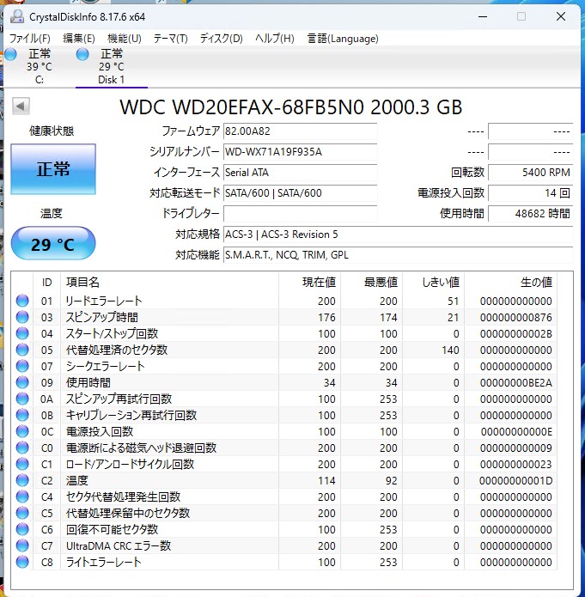Click status icon for ID 0C 電源投入回数 row

(22, 432)
